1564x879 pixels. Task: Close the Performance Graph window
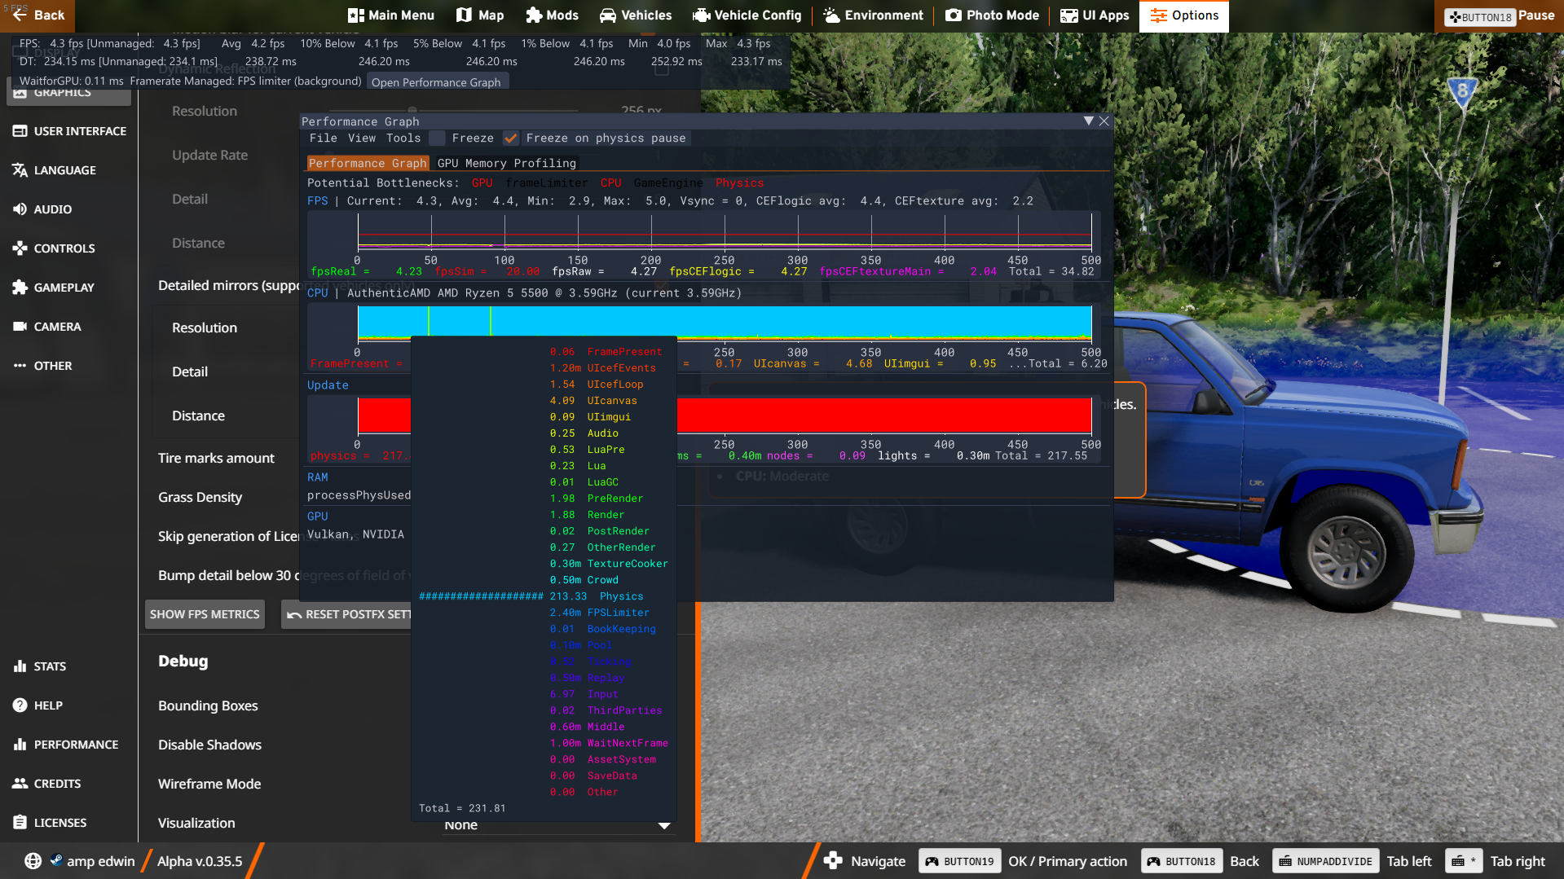coord(1104,121)
